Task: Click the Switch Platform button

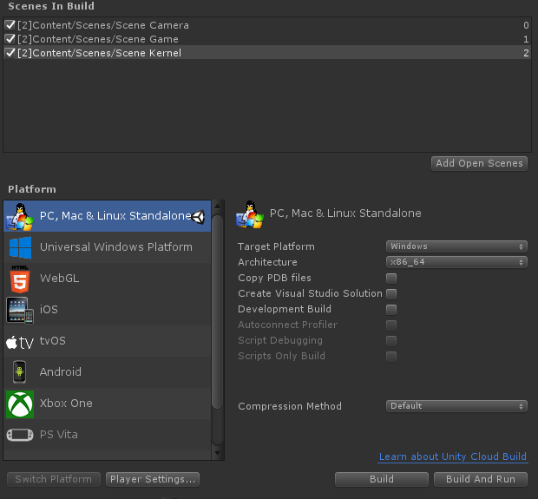Action: coord(54,479)
